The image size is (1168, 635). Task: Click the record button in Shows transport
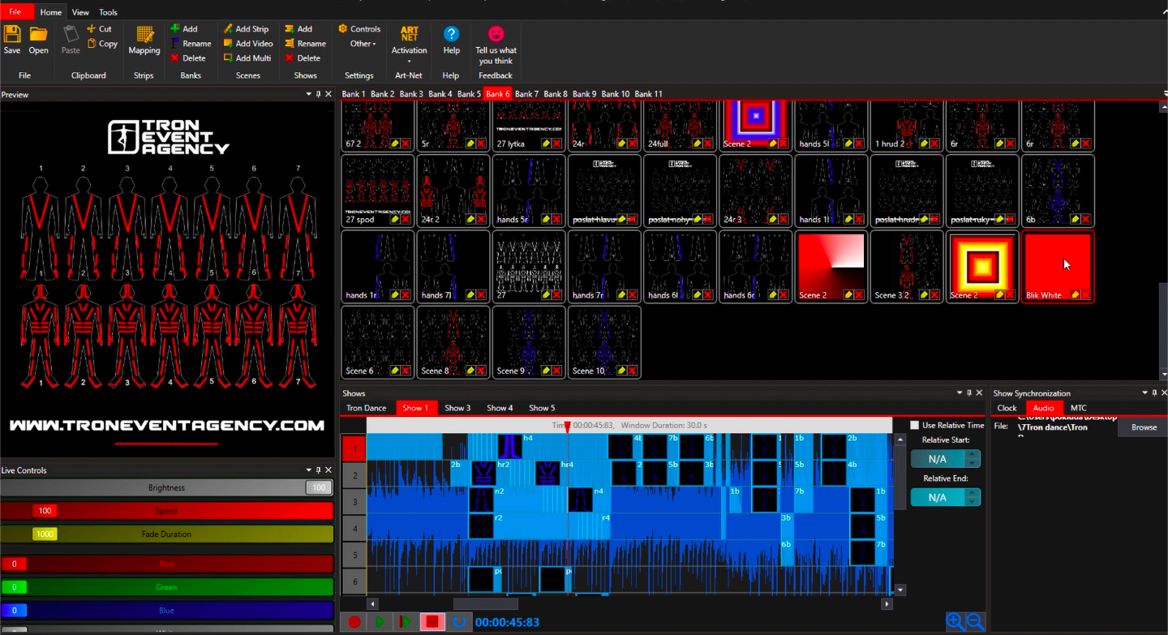point(354,622)
